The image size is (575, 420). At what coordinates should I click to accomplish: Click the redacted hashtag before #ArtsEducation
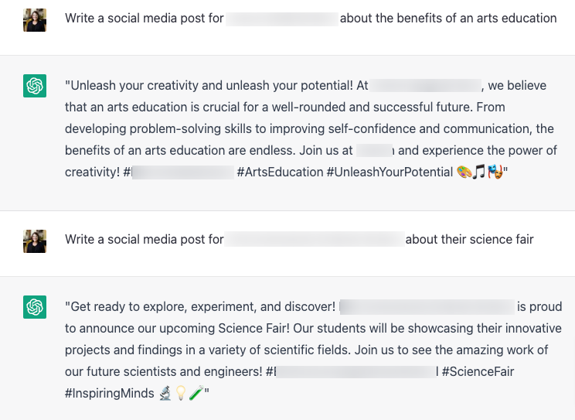tap(182, 172)
